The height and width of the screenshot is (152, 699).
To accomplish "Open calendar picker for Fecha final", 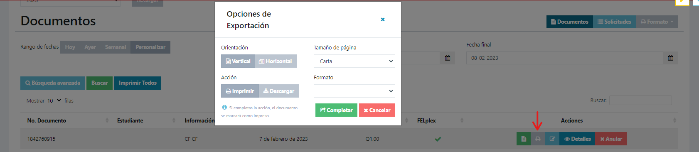I will (x=670, y=58).
